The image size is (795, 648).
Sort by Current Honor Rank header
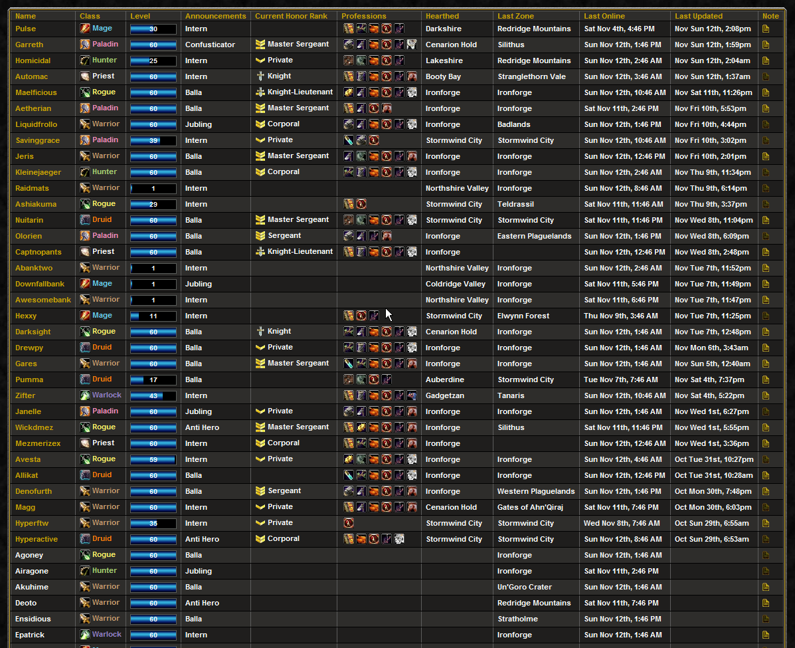(x=291, y=16)
